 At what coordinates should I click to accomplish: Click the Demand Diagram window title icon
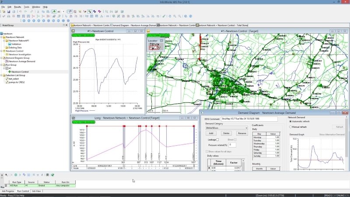202,113
